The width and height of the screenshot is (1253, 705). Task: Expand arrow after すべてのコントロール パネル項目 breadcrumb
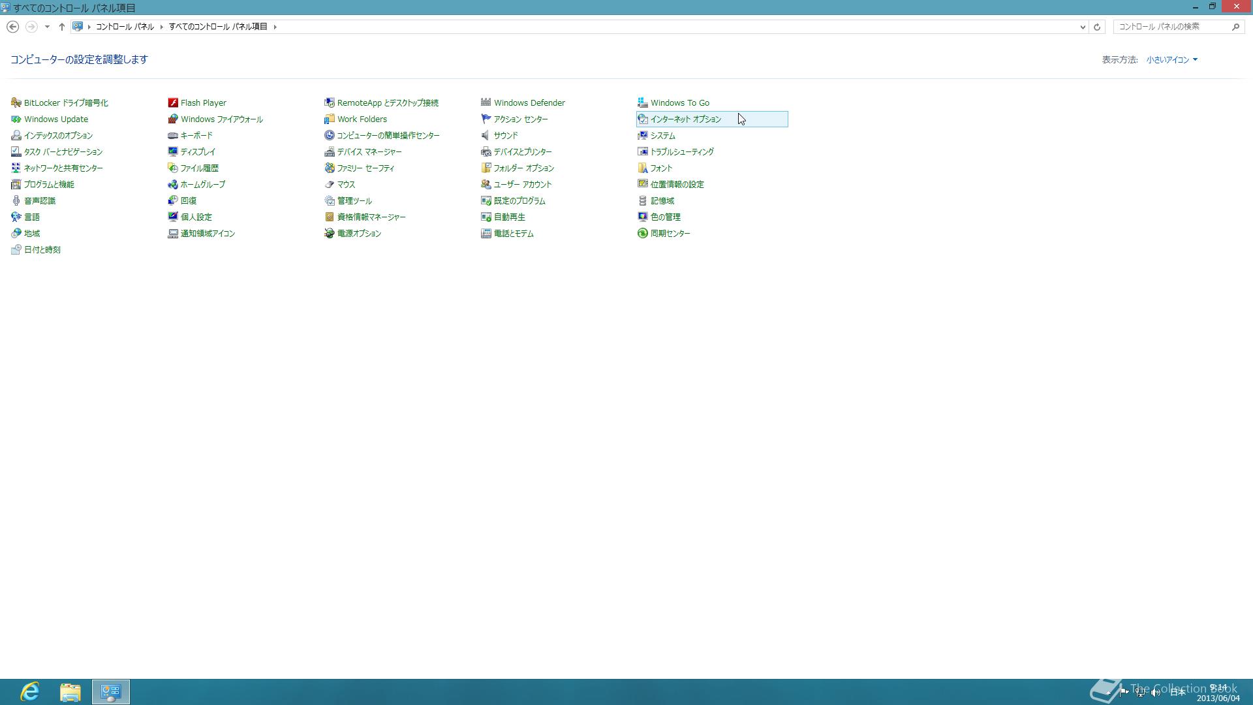tap(275, 27)
